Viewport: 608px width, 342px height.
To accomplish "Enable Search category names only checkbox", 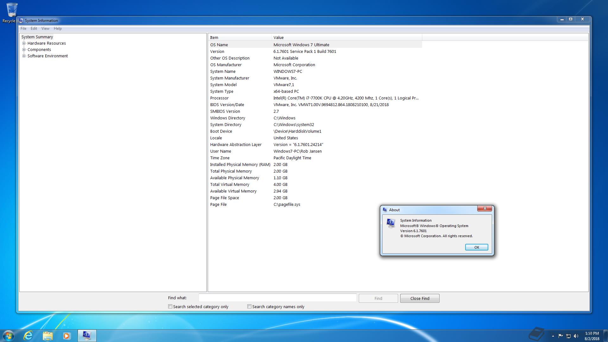I will (249, 307).
